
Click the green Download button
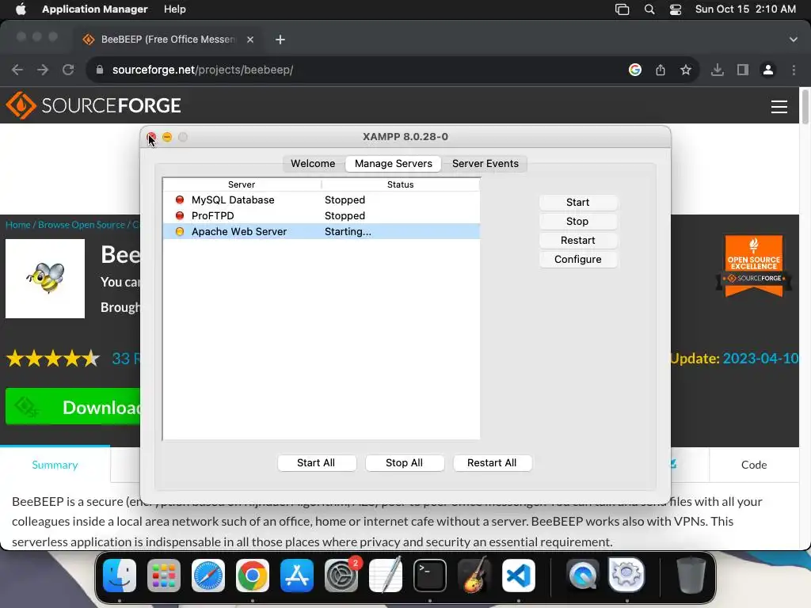pos(73,407)
